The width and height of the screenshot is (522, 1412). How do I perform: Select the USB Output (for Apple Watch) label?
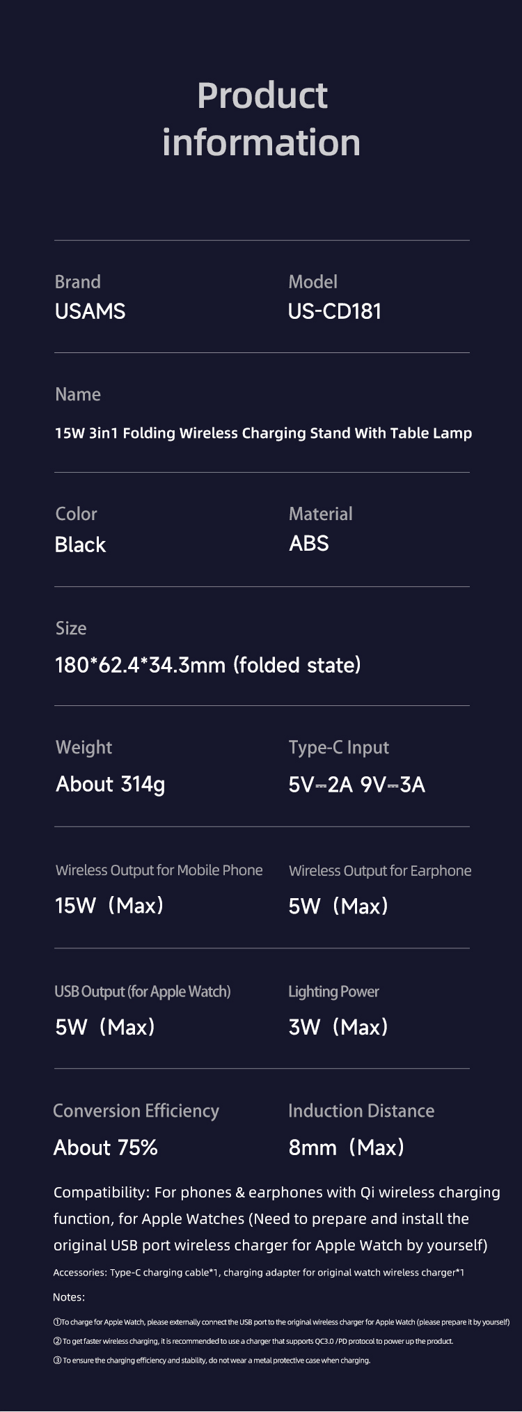[143, 991]
